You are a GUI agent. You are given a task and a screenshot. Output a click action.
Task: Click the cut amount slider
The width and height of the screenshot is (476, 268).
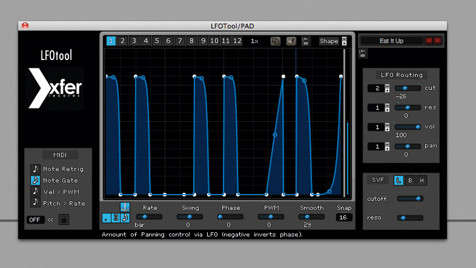407,88
